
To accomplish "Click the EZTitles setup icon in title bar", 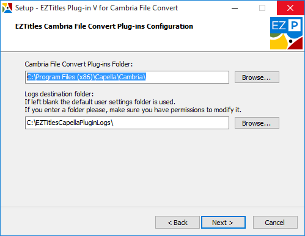I will pos(7,8).
